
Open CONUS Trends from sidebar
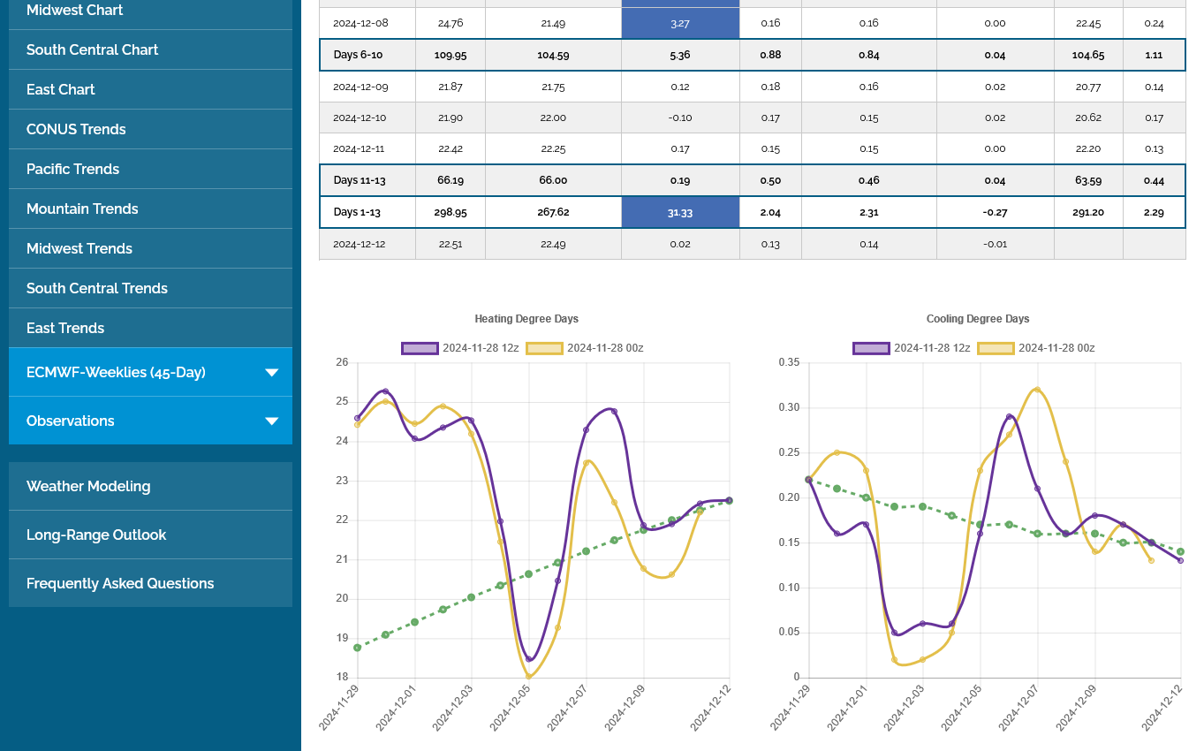[76, 130]
